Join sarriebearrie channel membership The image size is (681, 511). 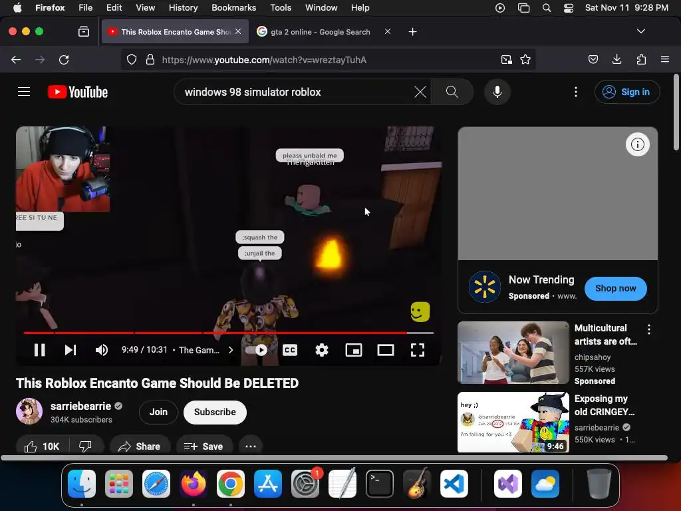pyautogui.click(x=158, y=412)
